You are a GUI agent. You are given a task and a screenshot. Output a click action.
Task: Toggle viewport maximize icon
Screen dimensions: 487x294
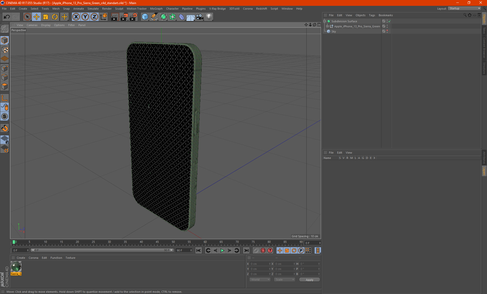319,25
